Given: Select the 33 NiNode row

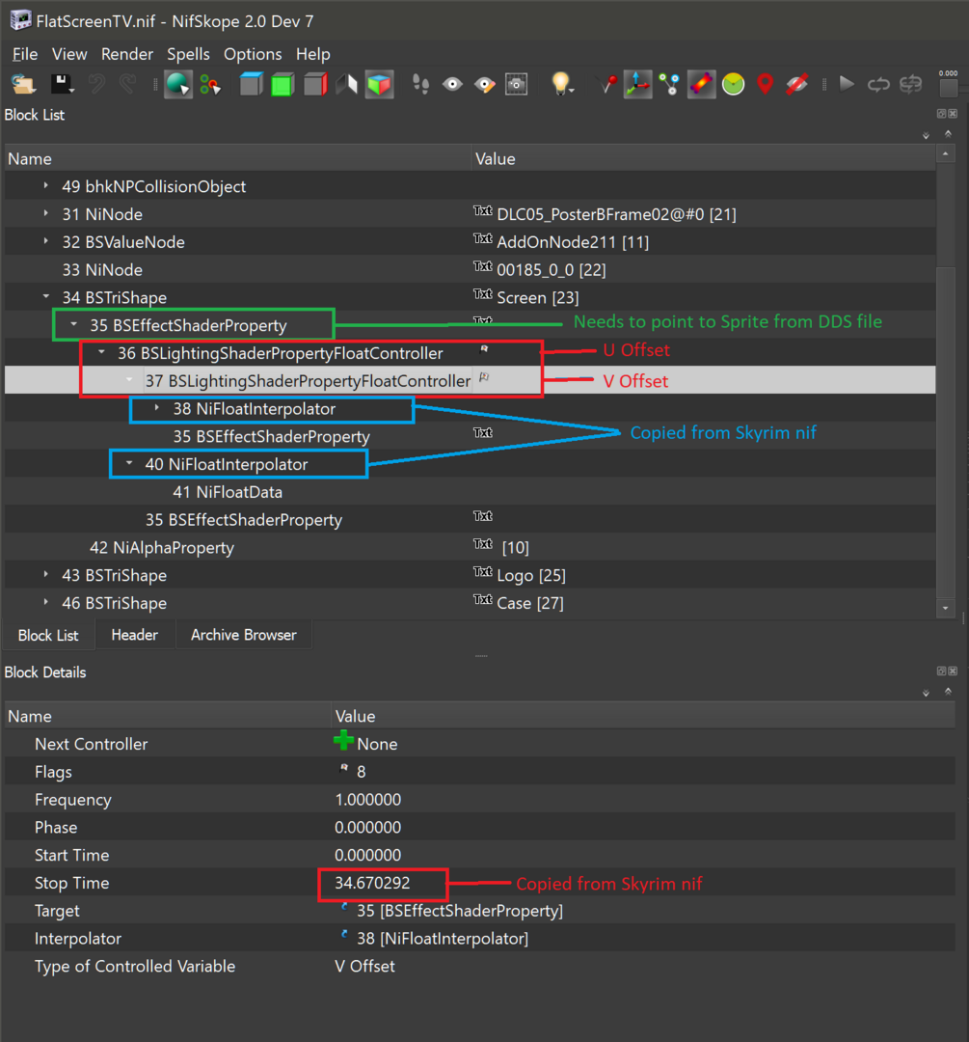Looking at the screenshot, I should (x=471, y=270).
